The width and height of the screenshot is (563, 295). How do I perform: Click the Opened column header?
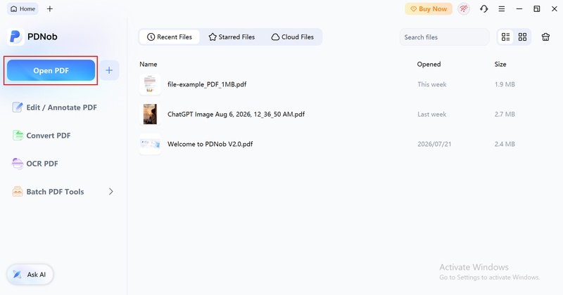pyautogui.click(x=429, y=64)
